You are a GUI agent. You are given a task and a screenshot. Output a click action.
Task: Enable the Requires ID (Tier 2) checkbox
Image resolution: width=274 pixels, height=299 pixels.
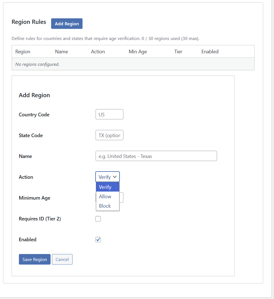coord(98,219)
